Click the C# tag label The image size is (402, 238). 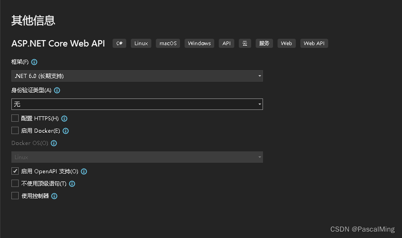119,43
